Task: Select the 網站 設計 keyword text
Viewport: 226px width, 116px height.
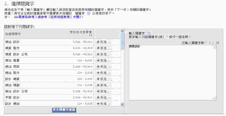Action: (x=13, y=42)
